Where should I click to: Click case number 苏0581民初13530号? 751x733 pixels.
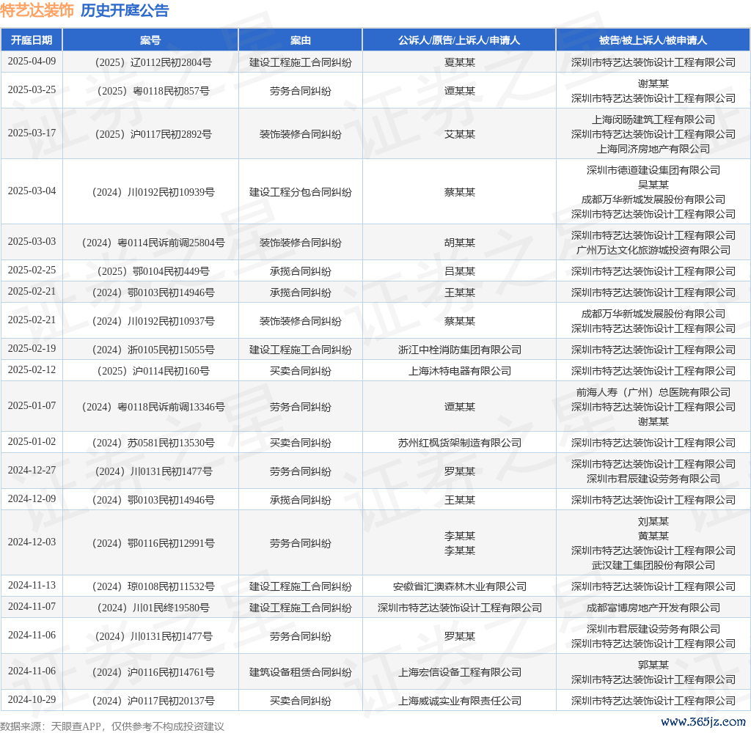tap(153, 443)
